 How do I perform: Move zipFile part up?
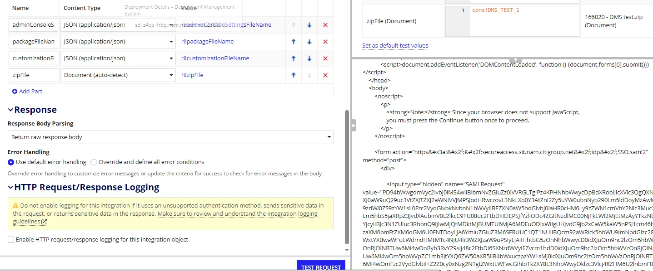[x=294, y=75]
